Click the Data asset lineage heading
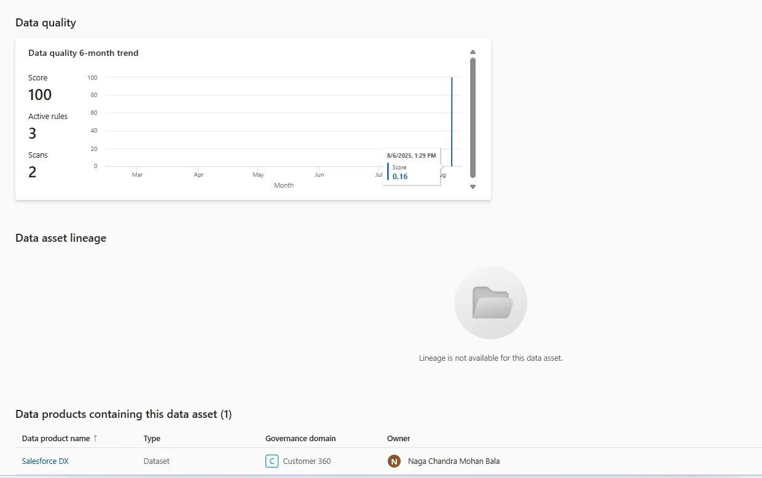The width and height of the screenshot is (762, 478). [61, 238]
